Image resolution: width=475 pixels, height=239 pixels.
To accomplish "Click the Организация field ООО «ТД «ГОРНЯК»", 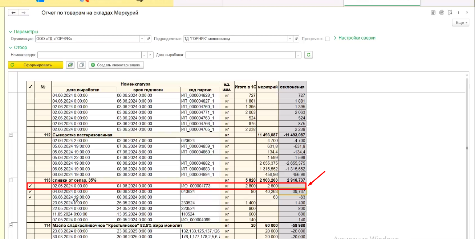I will tap(87, 38).
